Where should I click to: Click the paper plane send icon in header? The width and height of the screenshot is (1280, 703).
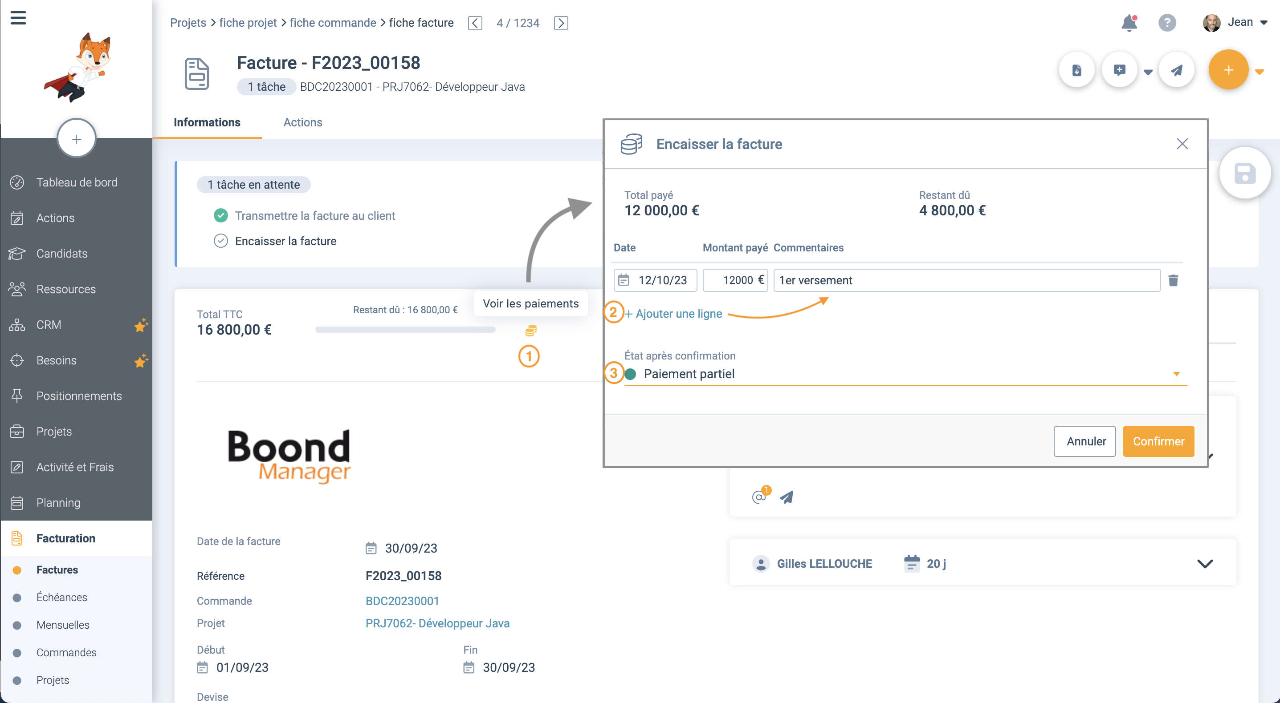(1176, 70)
